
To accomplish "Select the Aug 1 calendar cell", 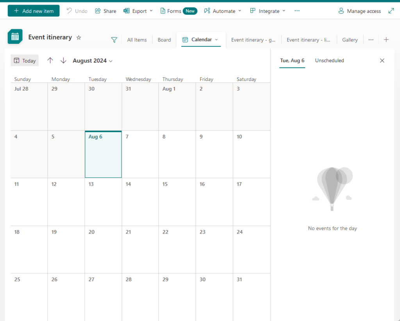I will tap(177, 106).
